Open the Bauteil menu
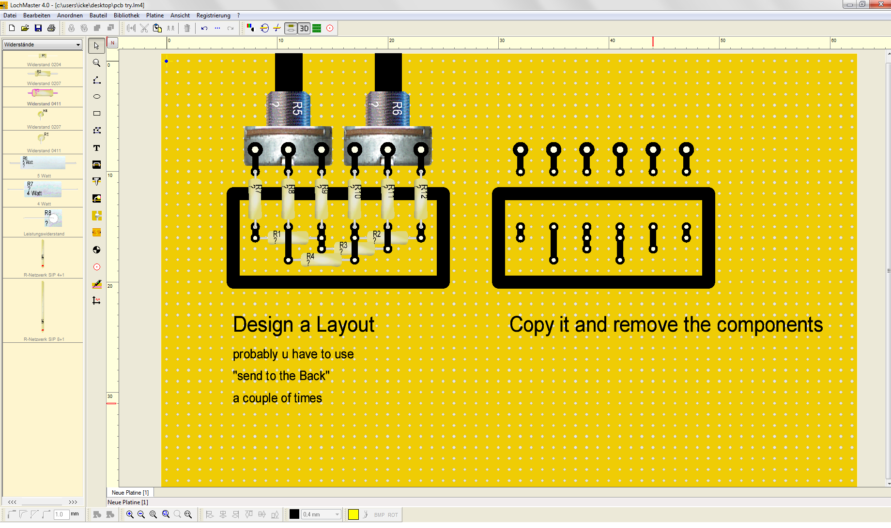Image resolution: width=891 pixels, height=528 pixels. [x=98, y=15]
